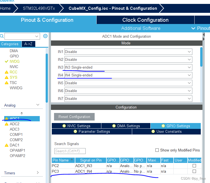Open the GPIO Settings tab
The image size is (210, 183).
point(176,126)
